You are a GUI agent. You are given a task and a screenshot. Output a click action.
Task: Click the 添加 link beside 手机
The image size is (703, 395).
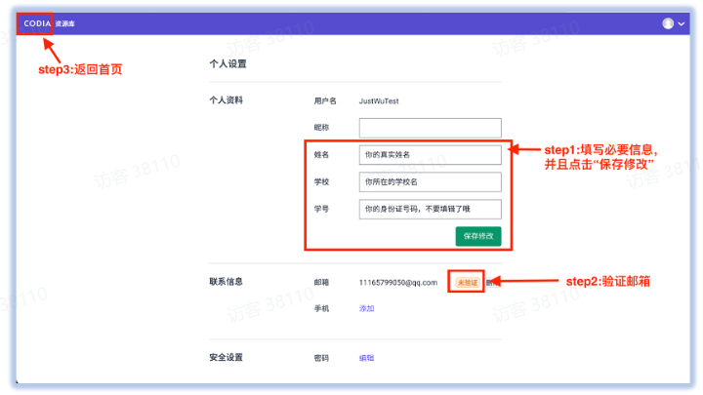tap(367, 308)
